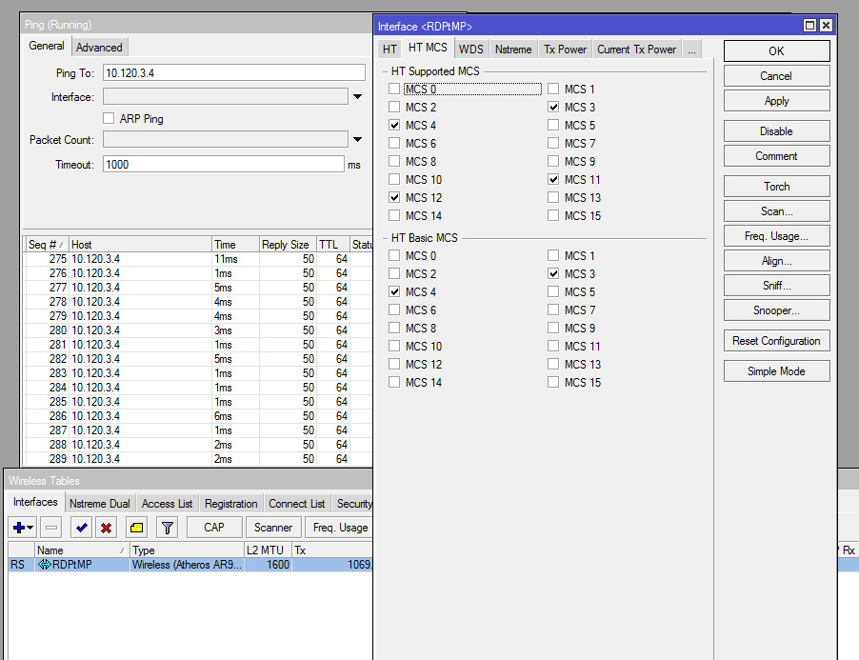Expand the Packet Count dropdown arrow
This screenshot has height=660, width=859.
coord(358,140)
